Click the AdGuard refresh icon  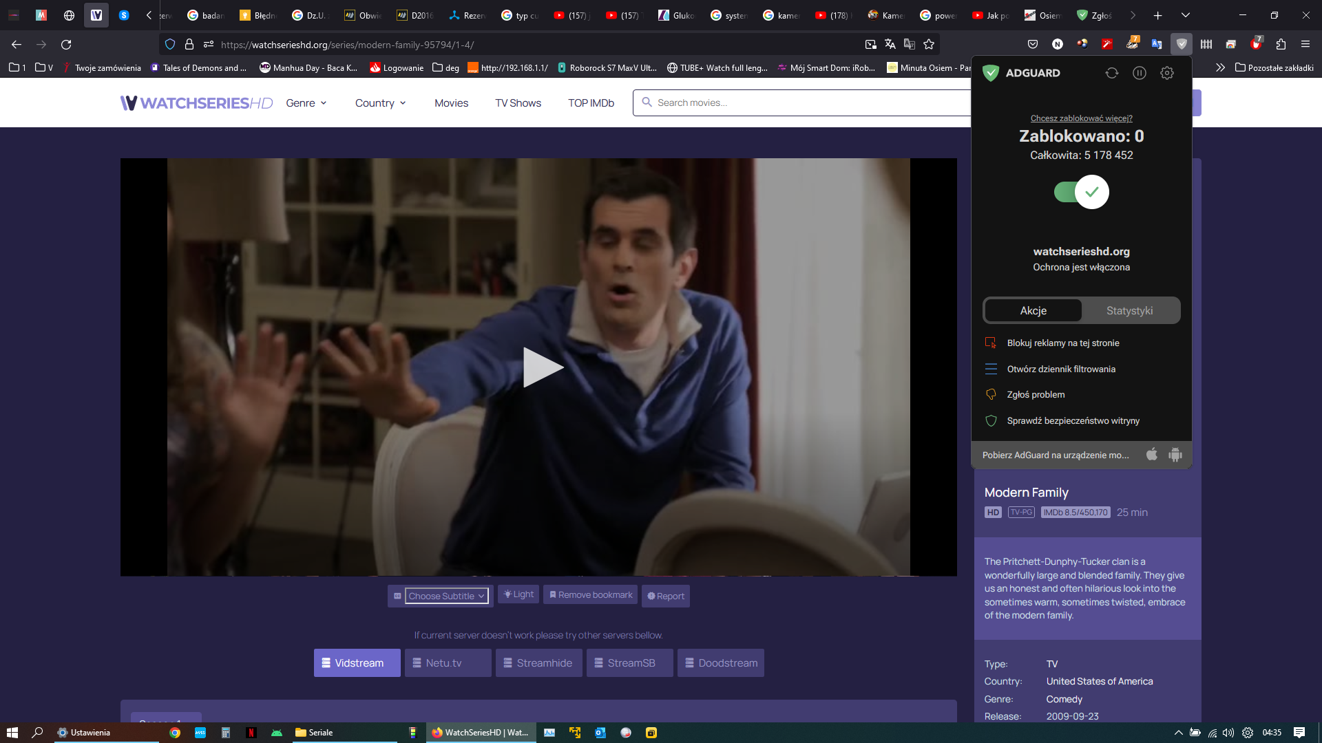click(x=1112, y=73)
